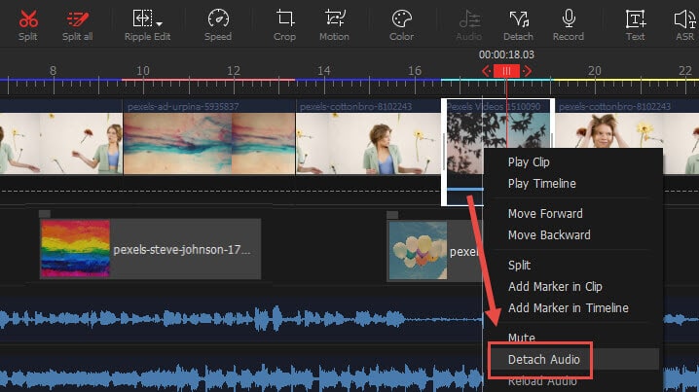699x392 pixels.
Task: Click the red playhead handle
Action: click(505, 71)
